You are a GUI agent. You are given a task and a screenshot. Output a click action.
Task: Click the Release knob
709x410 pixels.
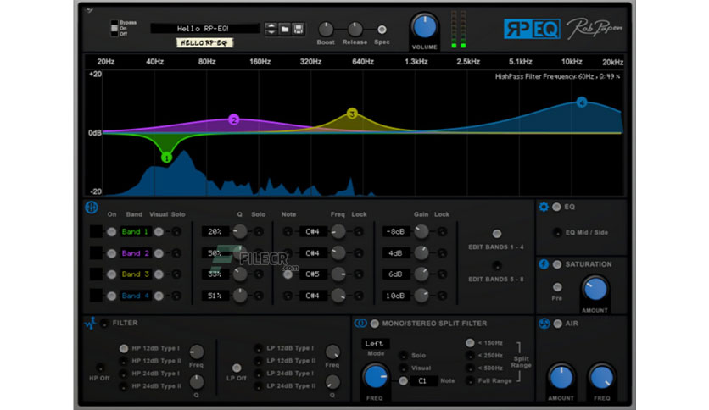355,30
